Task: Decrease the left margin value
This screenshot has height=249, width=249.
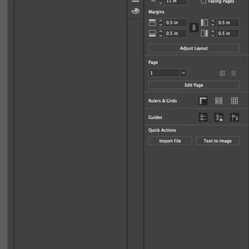Action: tap(212, 24)
